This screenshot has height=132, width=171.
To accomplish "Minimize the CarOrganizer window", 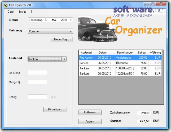I will [x=147, y=4].
